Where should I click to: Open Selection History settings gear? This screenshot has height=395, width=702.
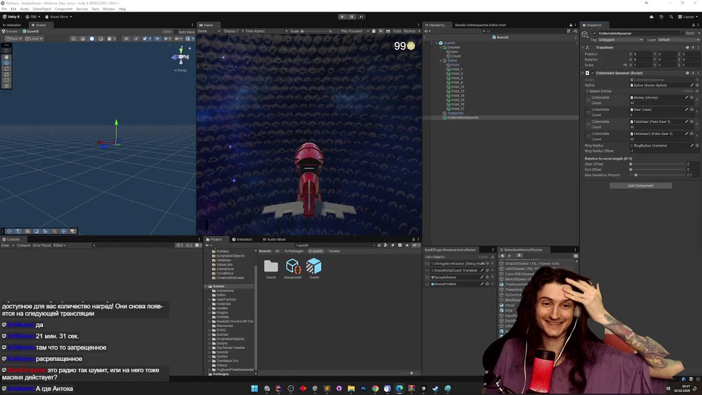[x=575, y=256]
